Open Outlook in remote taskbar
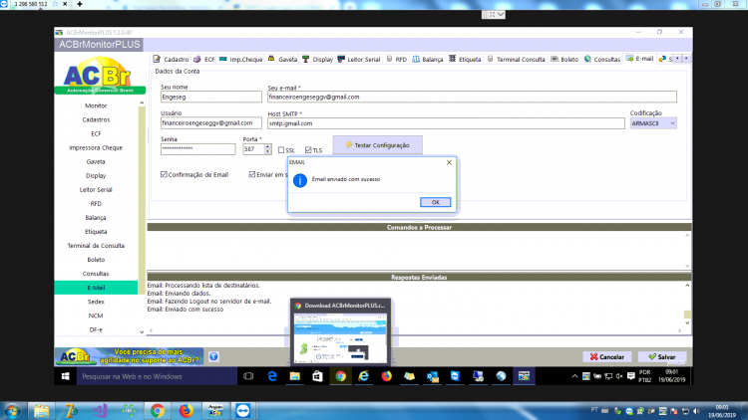748x420 pixels. click(x=432, y=376)
